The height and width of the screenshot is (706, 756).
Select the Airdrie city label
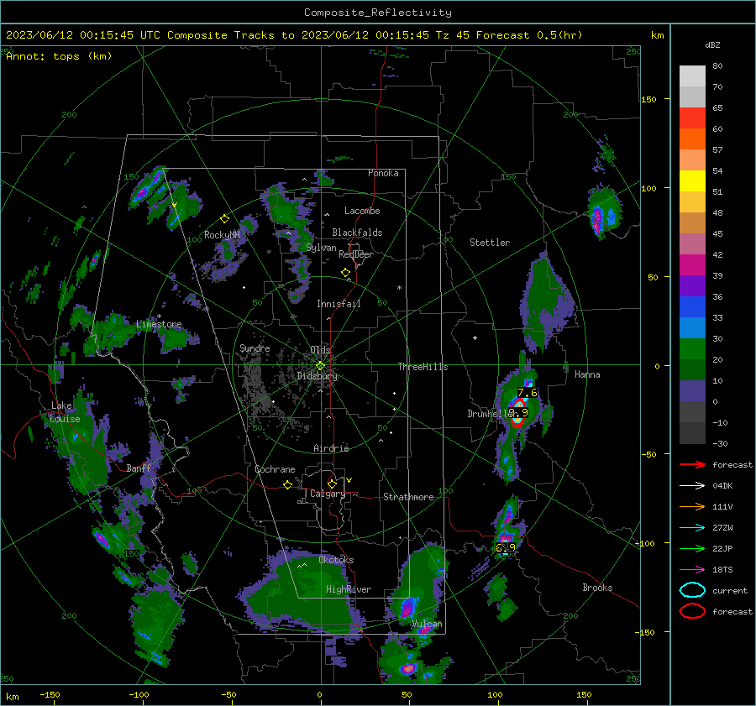[x=331, y=448]
